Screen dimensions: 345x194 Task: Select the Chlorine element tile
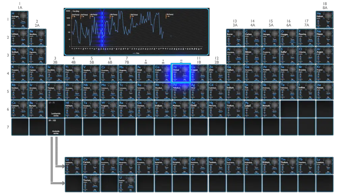click(x=307, y=55)
